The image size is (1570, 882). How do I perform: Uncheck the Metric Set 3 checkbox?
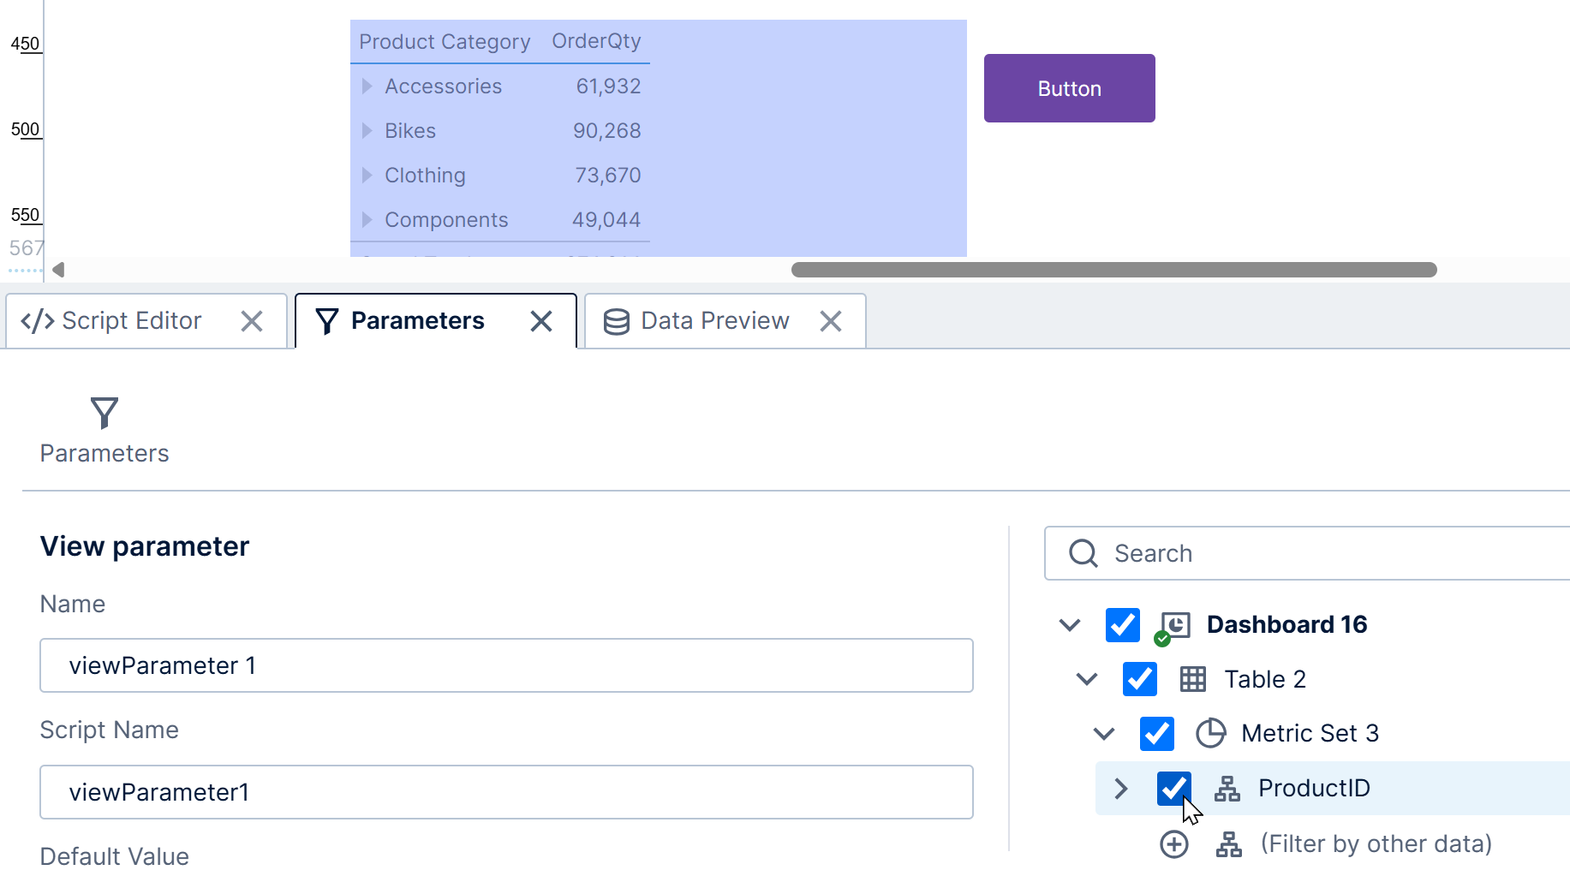(1156, 733)
